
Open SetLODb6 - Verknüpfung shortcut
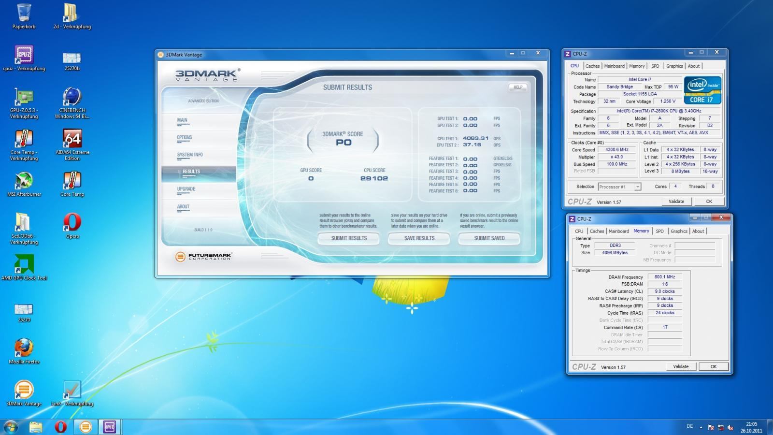24,229
